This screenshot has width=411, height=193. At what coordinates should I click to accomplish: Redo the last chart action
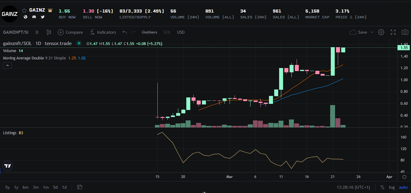coord(134,32)
